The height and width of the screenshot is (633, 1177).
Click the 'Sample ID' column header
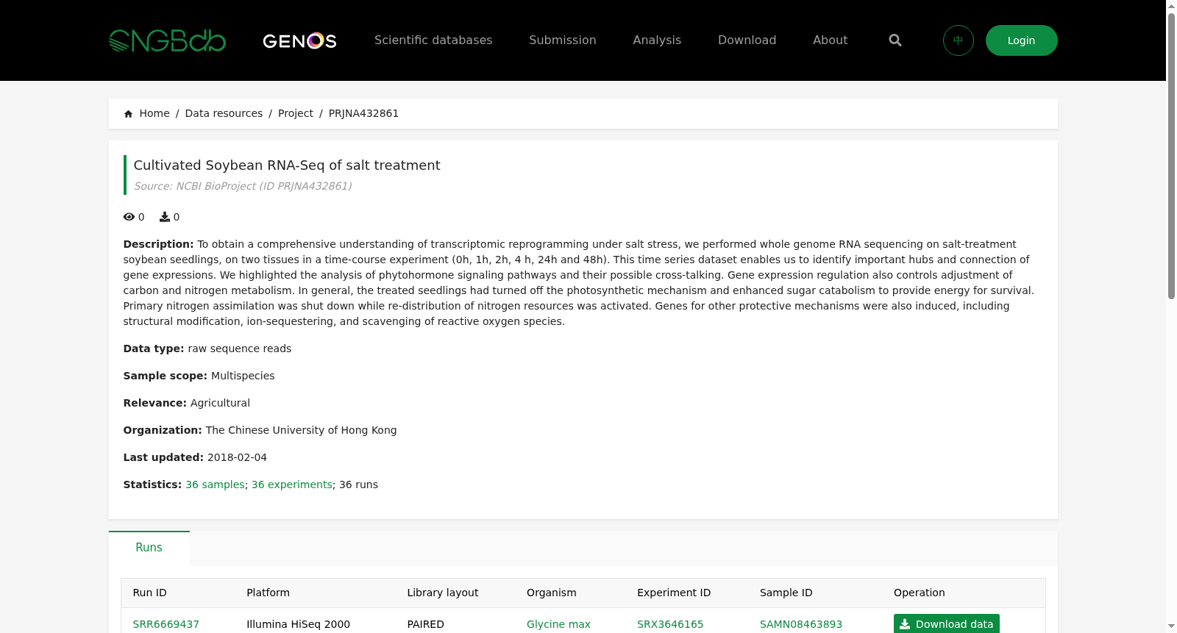point(786,593)
